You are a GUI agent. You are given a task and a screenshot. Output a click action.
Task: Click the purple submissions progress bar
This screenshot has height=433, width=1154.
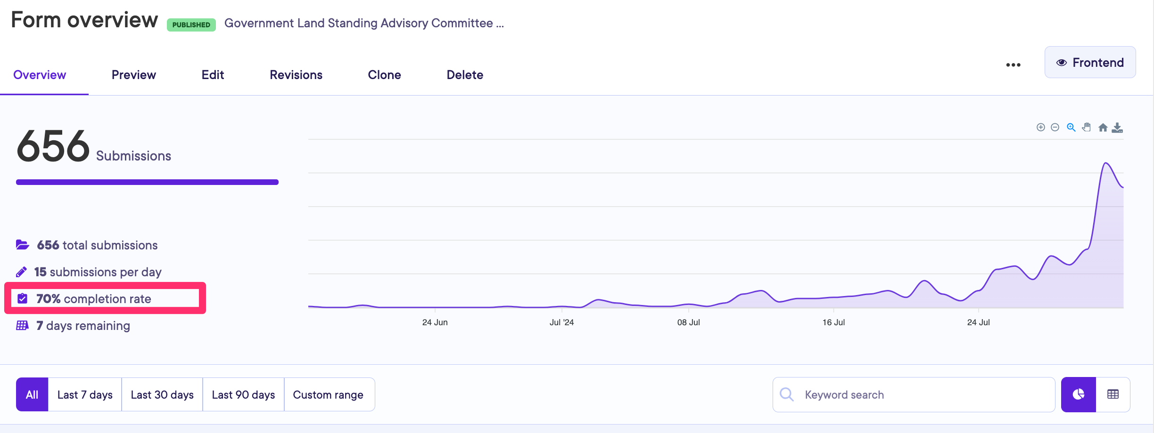147,182
